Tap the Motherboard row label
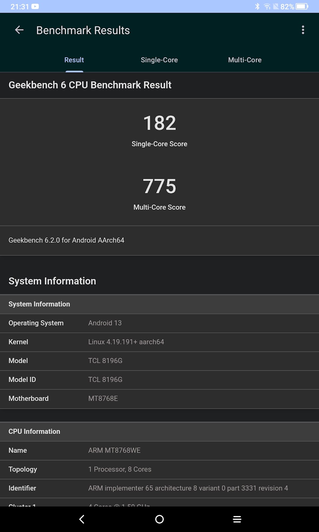 click(29, 398)
